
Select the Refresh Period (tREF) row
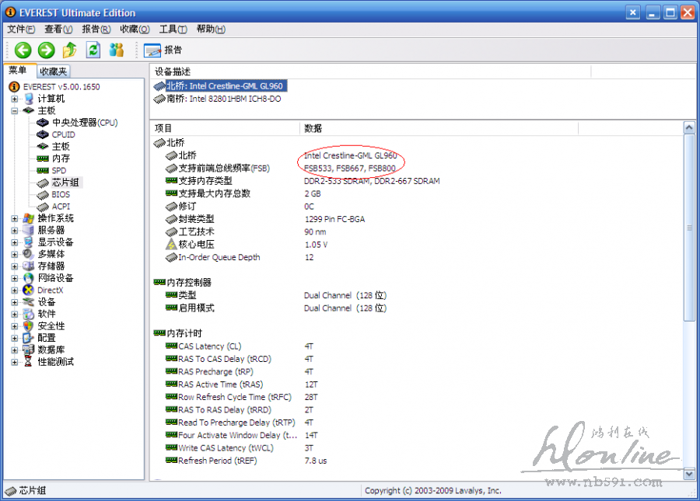tap(415, 461)
